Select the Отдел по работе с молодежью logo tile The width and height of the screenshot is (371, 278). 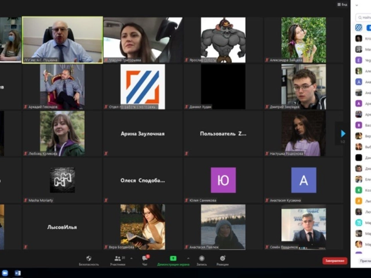[x=143, y=86]
